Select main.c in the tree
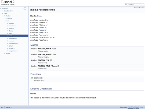The width and height of the screenshot is (145, 109). click(11, 36)
